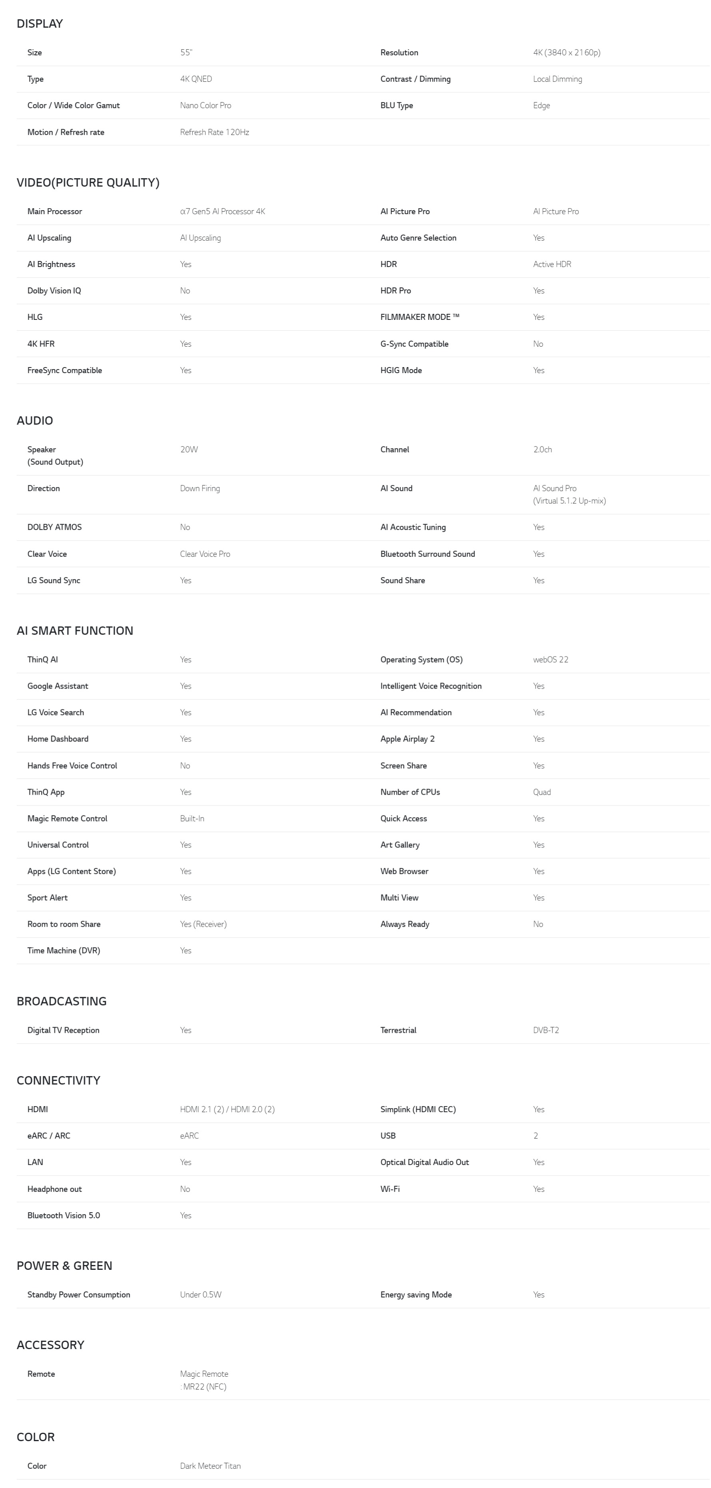Screen dimensions: 711x1488
Task: Click the COLOR section heading
Action: point(35,1437)
